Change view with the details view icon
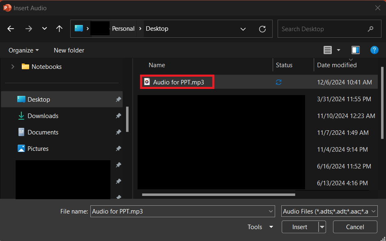 [327, 50]
